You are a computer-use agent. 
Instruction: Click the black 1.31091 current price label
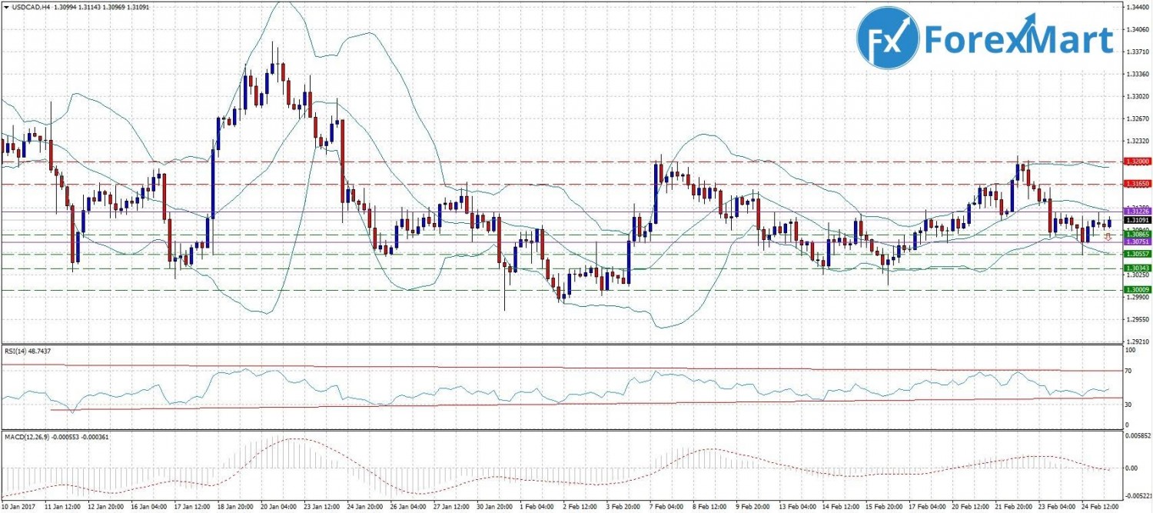pyautogui.click(x=1136, y=220)
